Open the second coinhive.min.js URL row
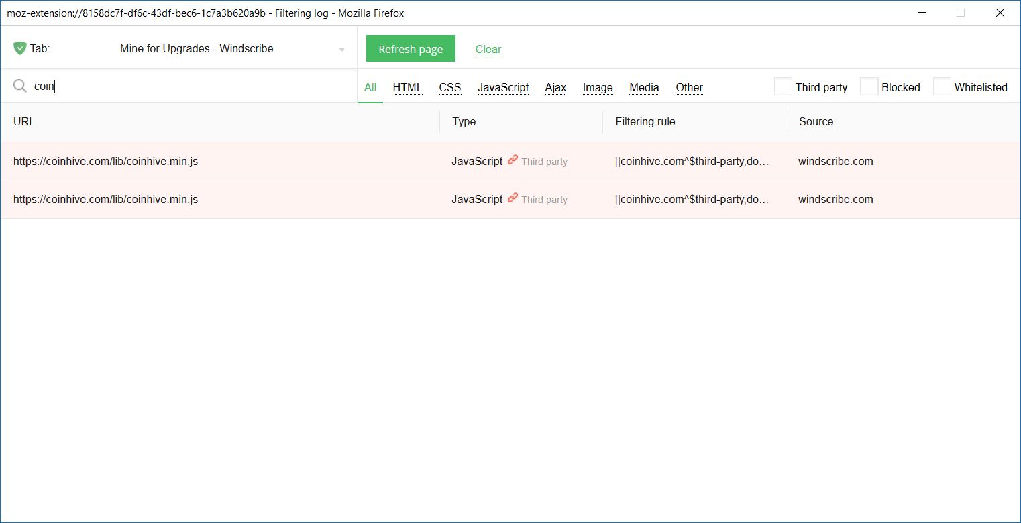 pos(105,199)
